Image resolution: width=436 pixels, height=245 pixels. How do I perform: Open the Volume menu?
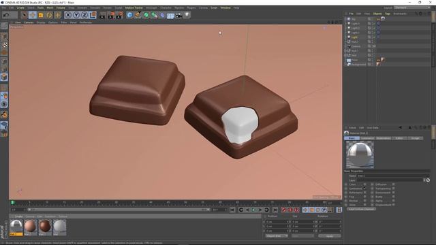point(61,7)
